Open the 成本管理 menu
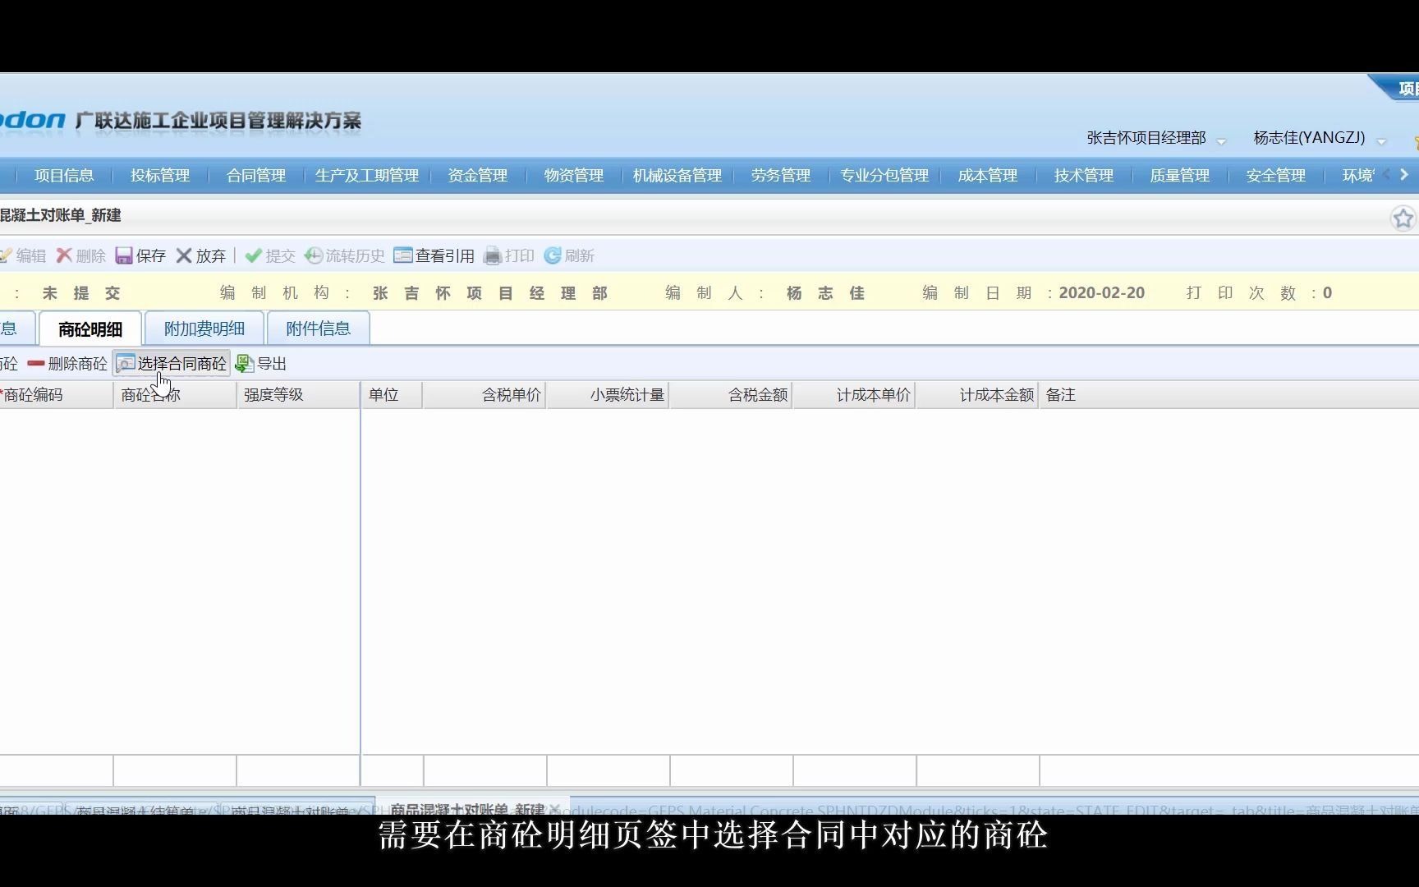Image resolution: width=1419 pixels, height=887 pixels. [988, 175]
